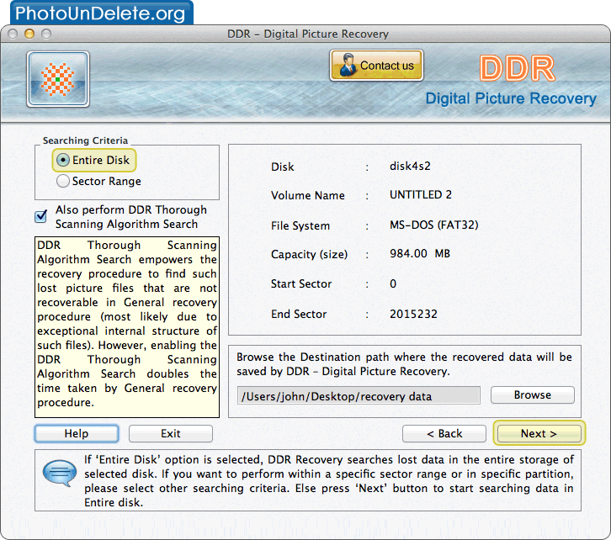Select the Entire Disk radio button
Viewport: 611px width, 540px height.
(63, 160)
